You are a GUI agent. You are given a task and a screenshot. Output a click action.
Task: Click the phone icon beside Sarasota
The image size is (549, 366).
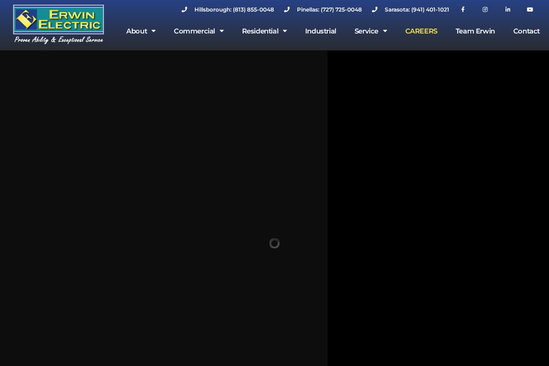pos(374,9)
